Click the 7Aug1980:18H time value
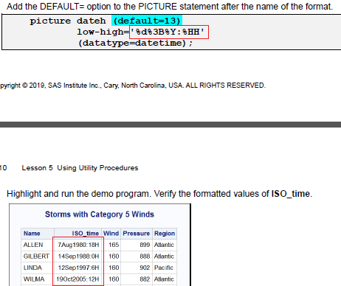The width and height of the screenshot is (341, 286). point(78,245)
